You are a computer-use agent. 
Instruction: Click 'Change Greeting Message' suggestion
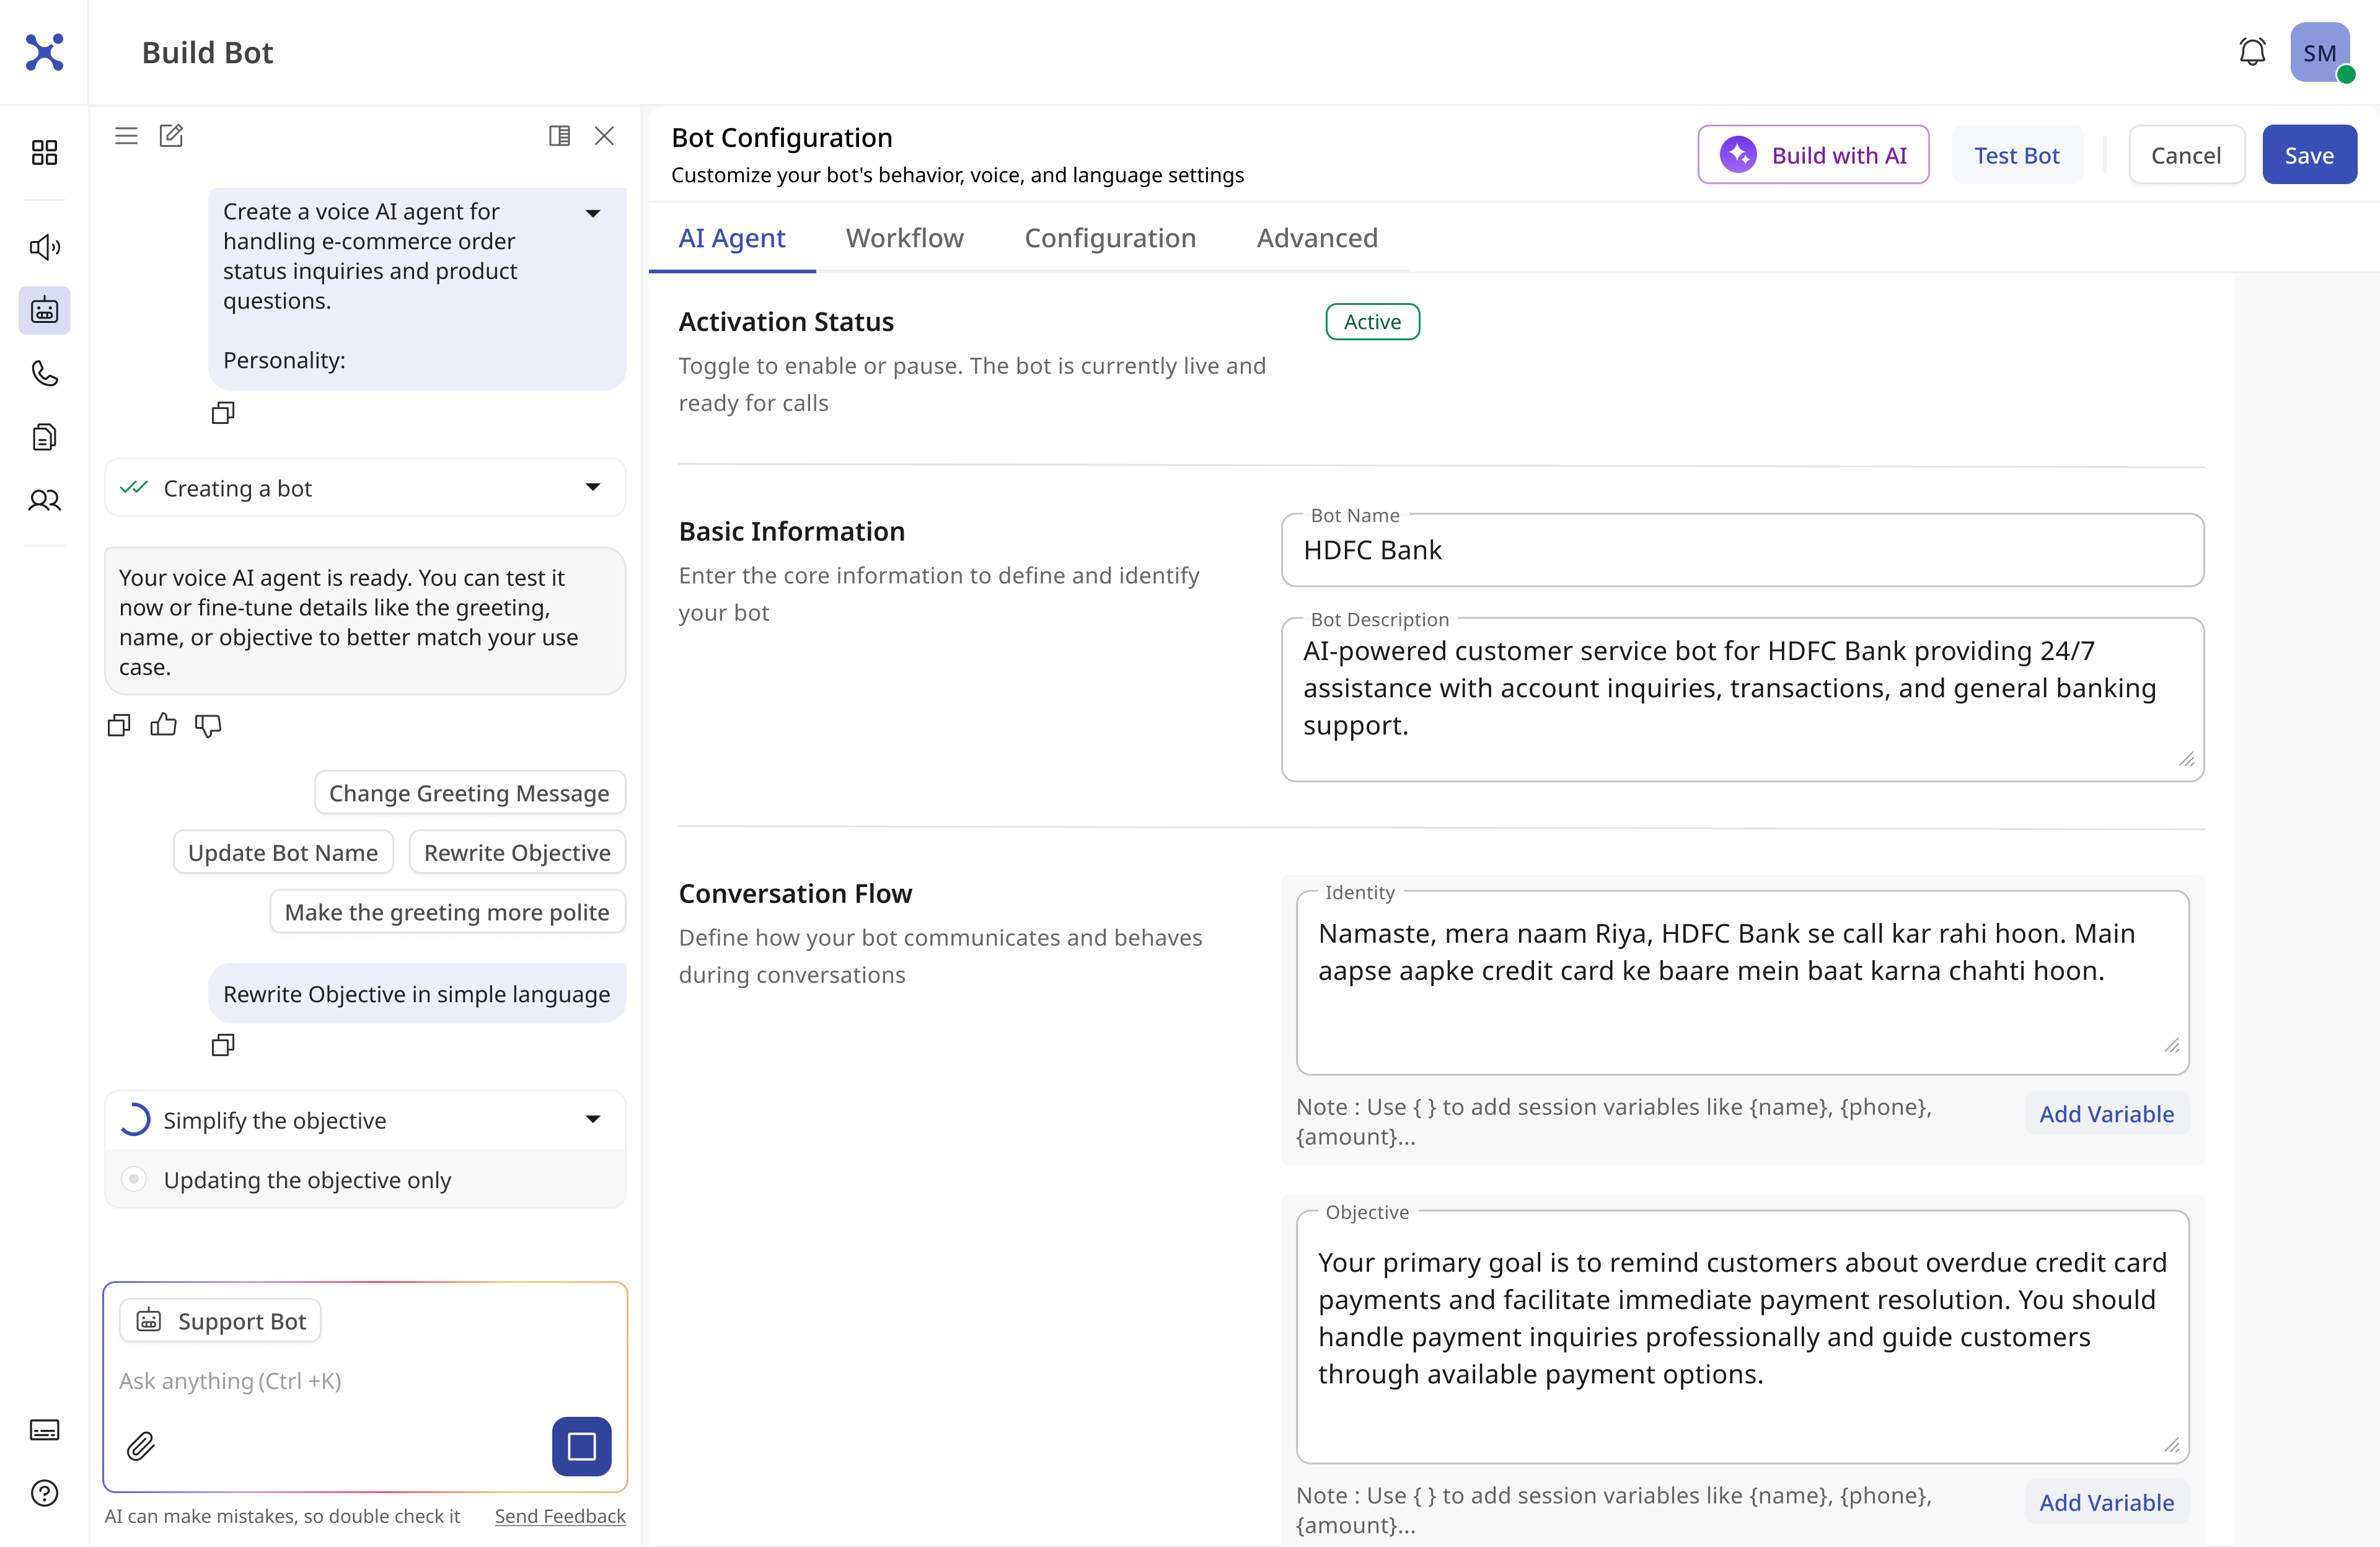click(469, 793)
